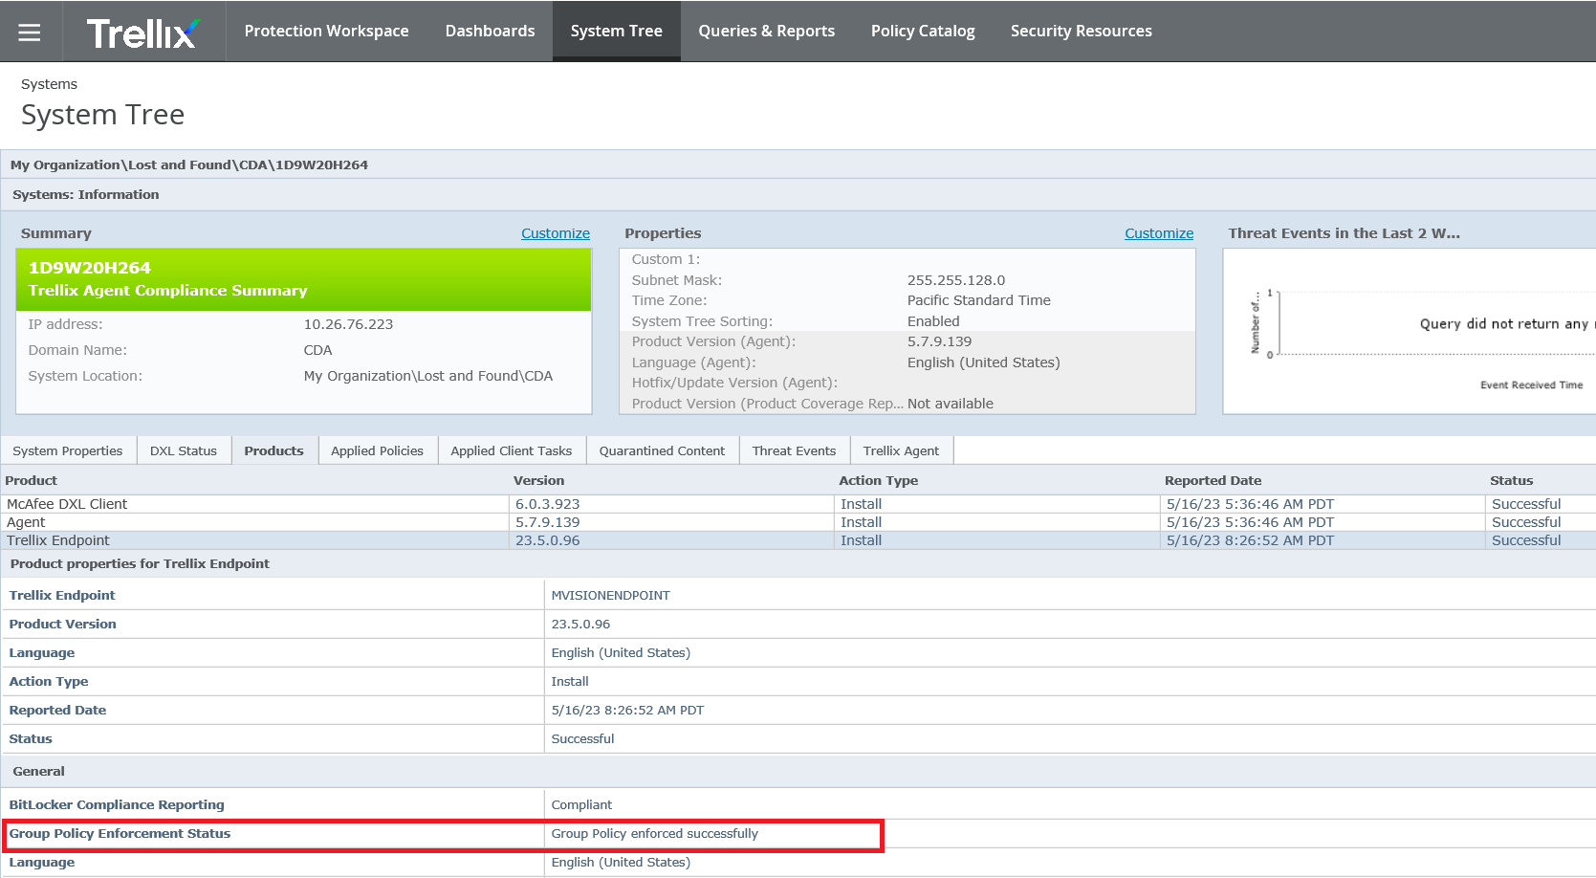Click the Domain Name value CDA

(x=317, y=350)
